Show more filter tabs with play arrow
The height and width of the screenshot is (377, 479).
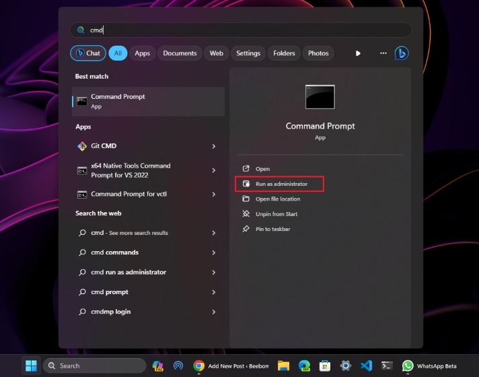coord(358,53)
